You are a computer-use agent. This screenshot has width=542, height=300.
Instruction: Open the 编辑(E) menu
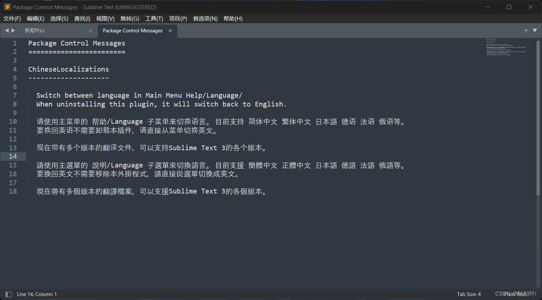tap(36, 19)
